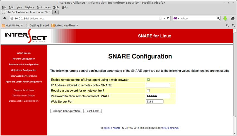This screenshot has width=237, height=136.
Task: Focus the IP Address allowed input field
Action: (x=158, y=85)
